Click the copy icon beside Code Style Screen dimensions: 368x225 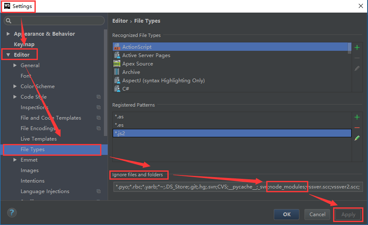98,97
